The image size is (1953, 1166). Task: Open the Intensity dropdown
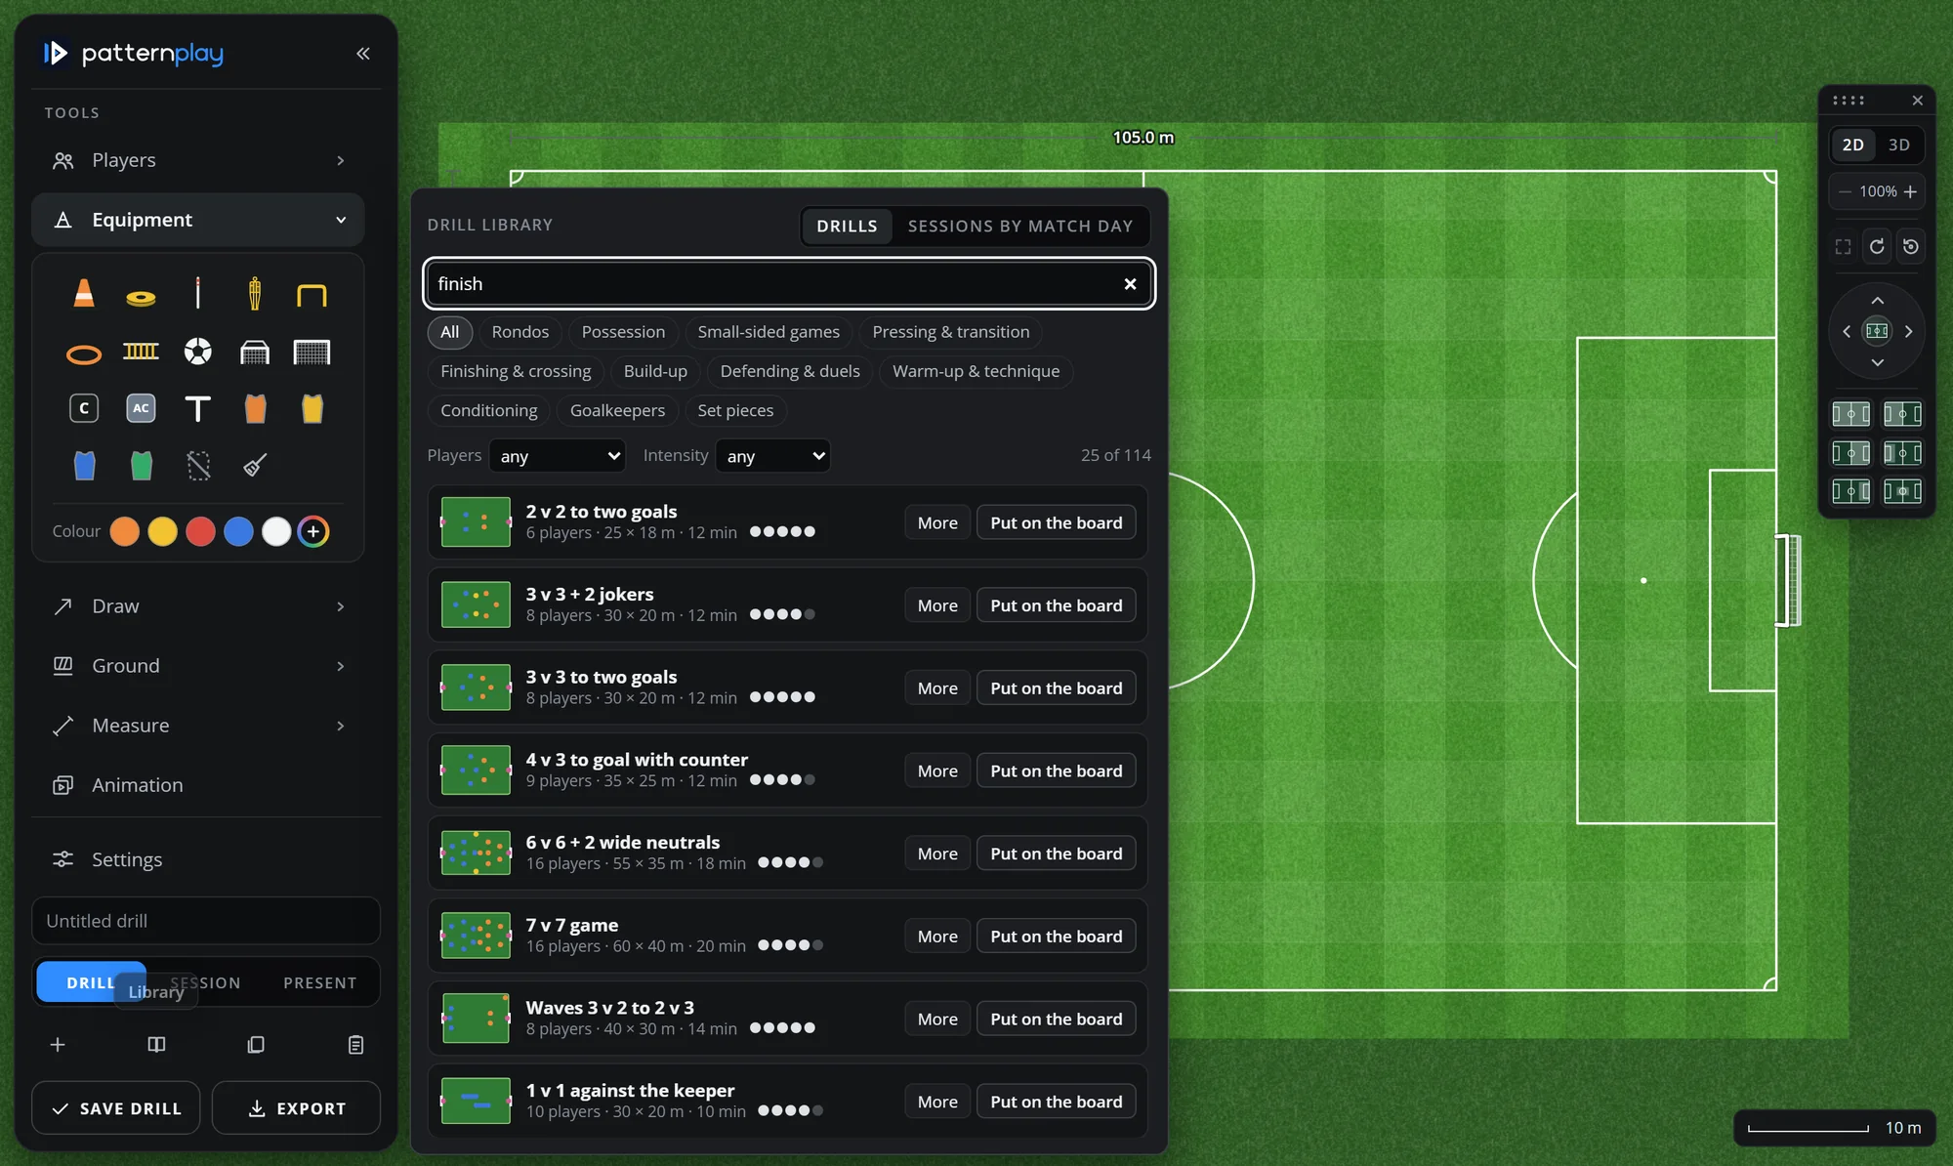point(772,456)
